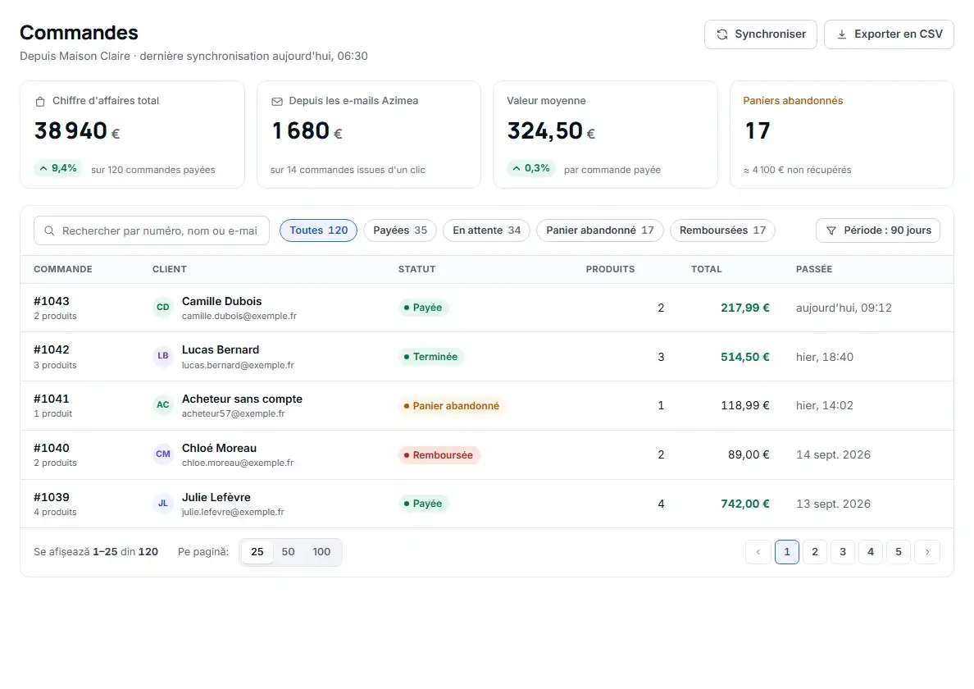Open page 2 of the orders

tap(815, 552)
